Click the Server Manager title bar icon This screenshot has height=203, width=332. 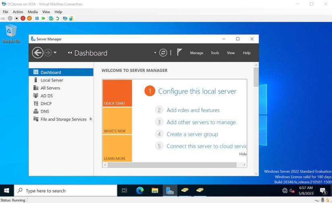pos(33,39)
